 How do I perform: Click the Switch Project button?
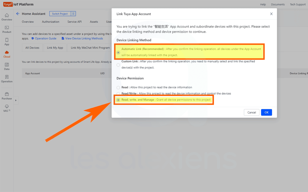click(60, 13)
